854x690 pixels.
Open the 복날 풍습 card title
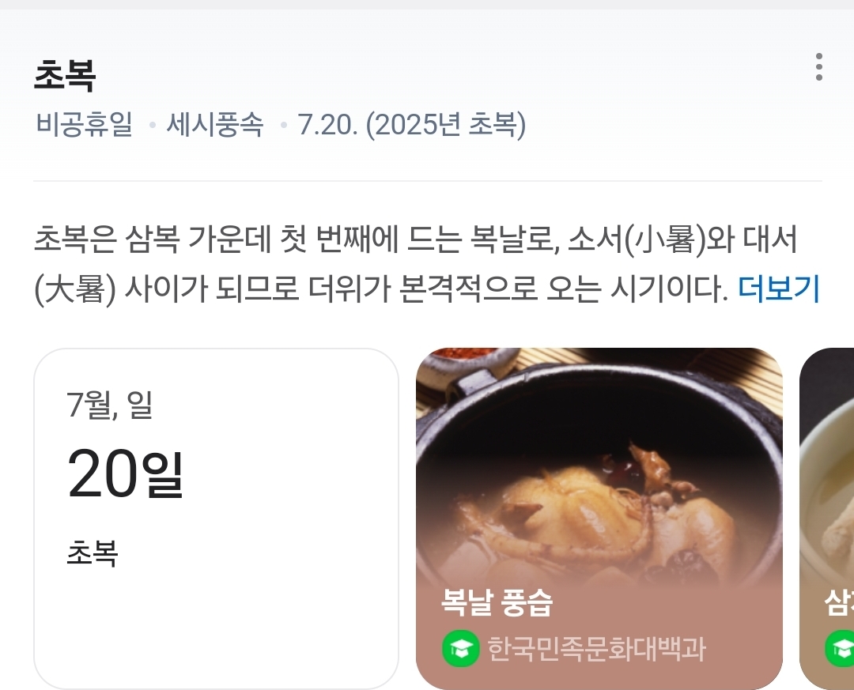click(x=497, y=601)
